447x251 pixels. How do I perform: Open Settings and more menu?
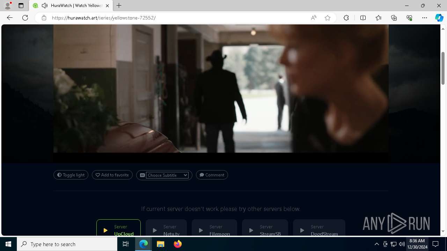(x=425, y=18)
